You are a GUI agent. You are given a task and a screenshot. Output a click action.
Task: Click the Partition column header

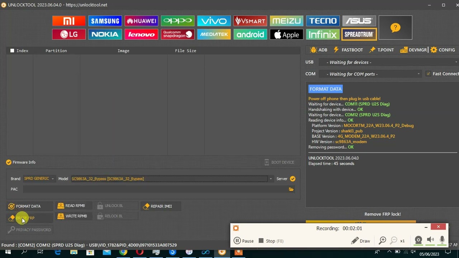click(56, 51)
